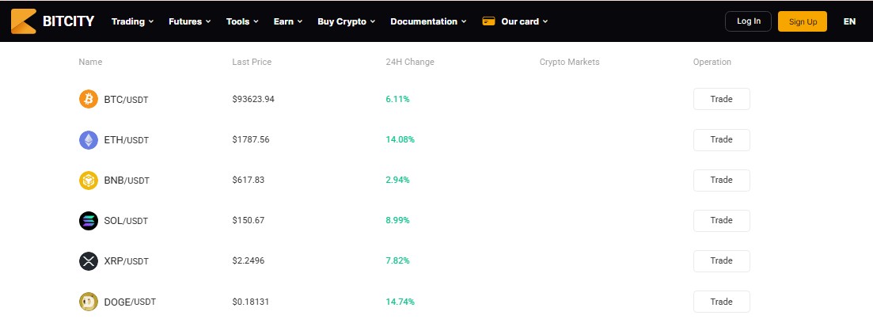The width and height of the screenshot is (873, 323).
Task: Click the 7.82% change value
Action: coord(397,260)
